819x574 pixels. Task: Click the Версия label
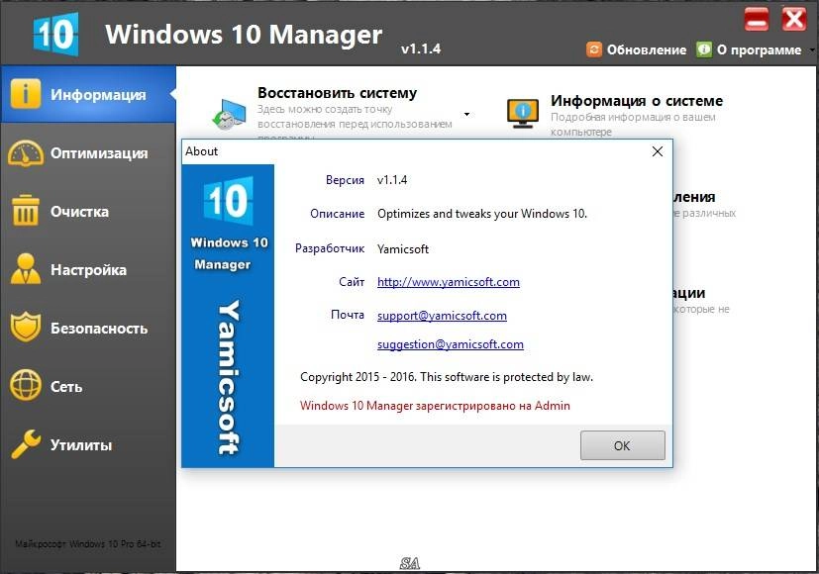[x=345, y=180]
